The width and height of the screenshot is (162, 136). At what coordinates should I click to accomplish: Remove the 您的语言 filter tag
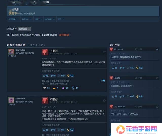(29, 29)
